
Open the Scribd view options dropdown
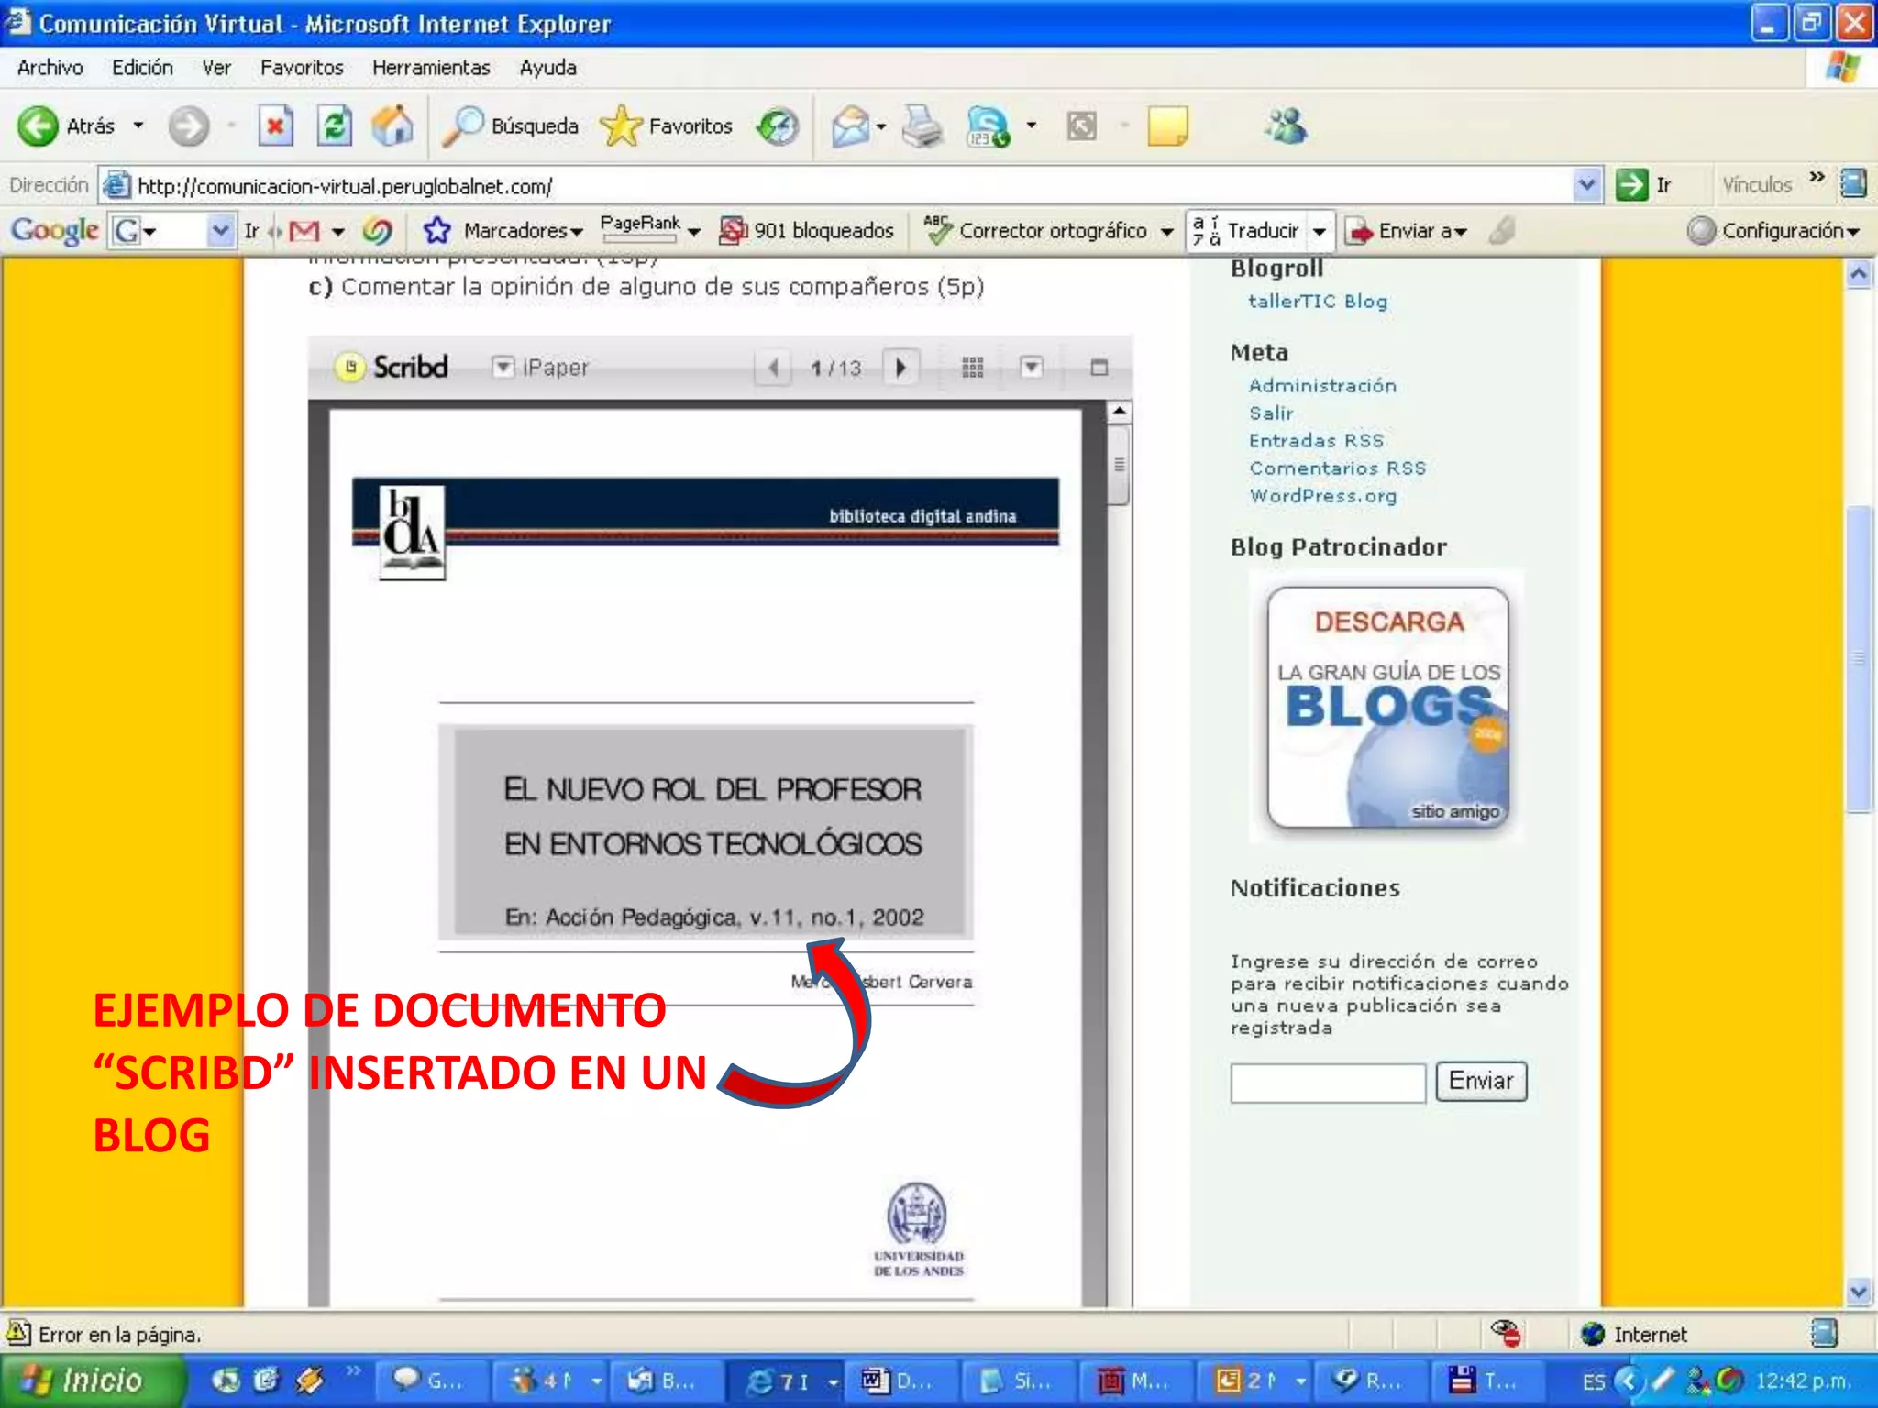(x=1032, y=368)
